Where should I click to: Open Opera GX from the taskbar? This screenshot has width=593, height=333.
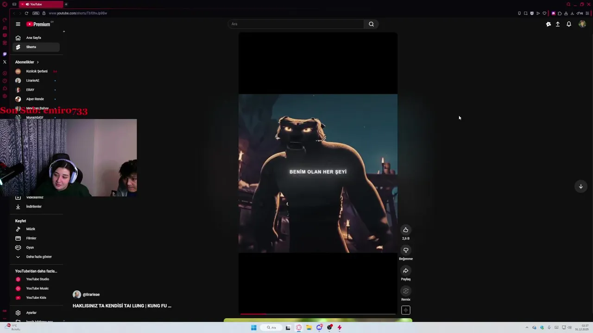[x=299, y=327]
